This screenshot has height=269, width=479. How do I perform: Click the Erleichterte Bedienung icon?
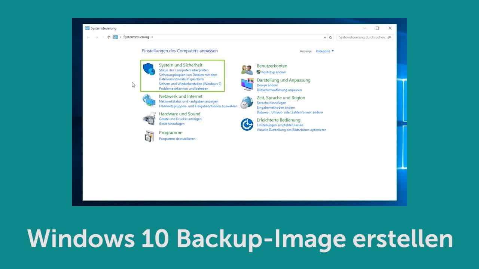247,124
